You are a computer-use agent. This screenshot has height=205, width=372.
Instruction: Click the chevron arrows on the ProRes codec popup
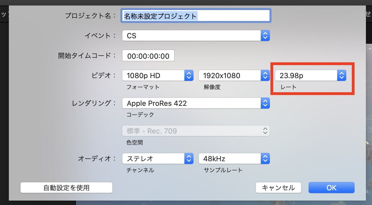coord(265,103)
